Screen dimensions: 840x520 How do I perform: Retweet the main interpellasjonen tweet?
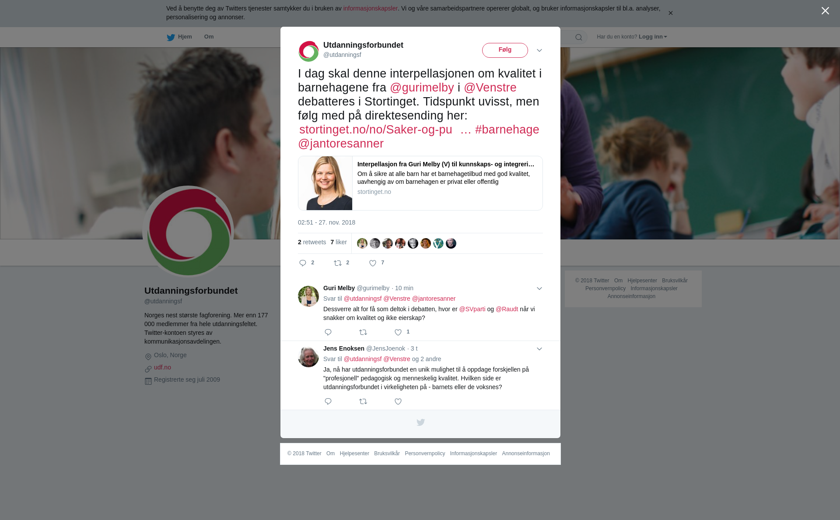(338, 263)
